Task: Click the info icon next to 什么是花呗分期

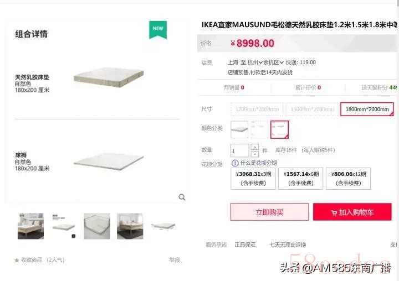Action: click(235, 163)
